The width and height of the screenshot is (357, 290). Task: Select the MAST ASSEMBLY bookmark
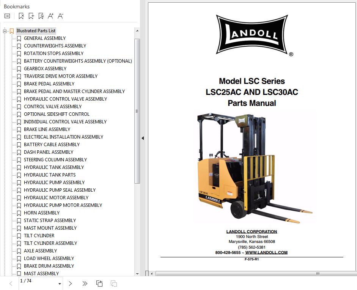click(x=41, y=273)
